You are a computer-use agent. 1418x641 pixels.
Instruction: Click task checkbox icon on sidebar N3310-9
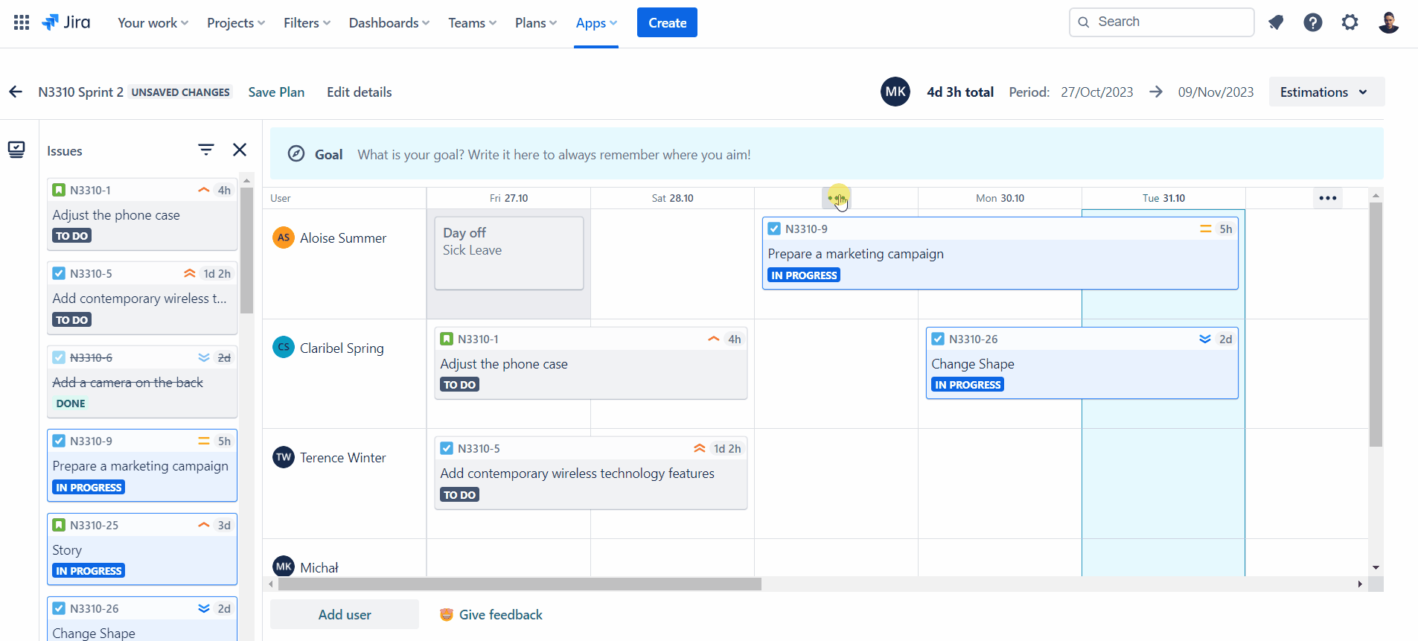click(59, 441)
